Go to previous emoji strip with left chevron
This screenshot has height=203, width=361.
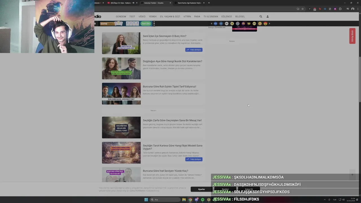tap(212, 24)
